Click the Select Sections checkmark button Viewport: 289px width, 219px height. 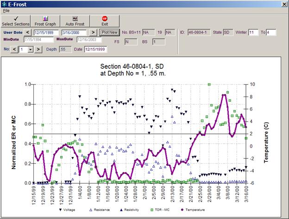tap(16, 21)
